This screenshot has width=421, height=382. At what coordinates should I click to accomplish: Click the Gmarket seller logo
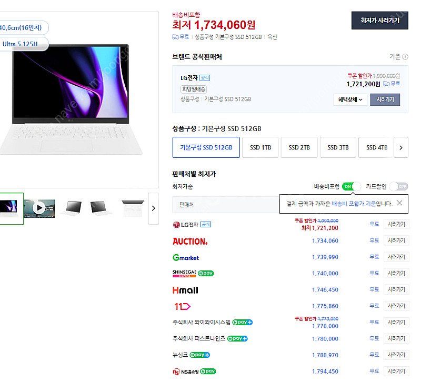186,258
